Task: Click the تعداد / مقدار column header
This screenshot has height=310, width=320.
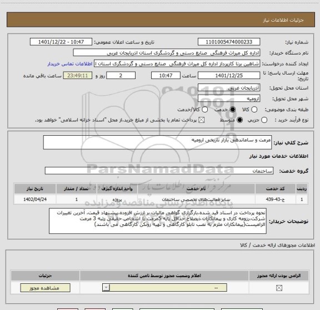Action: pyautogui.click(x=76, y=189)
